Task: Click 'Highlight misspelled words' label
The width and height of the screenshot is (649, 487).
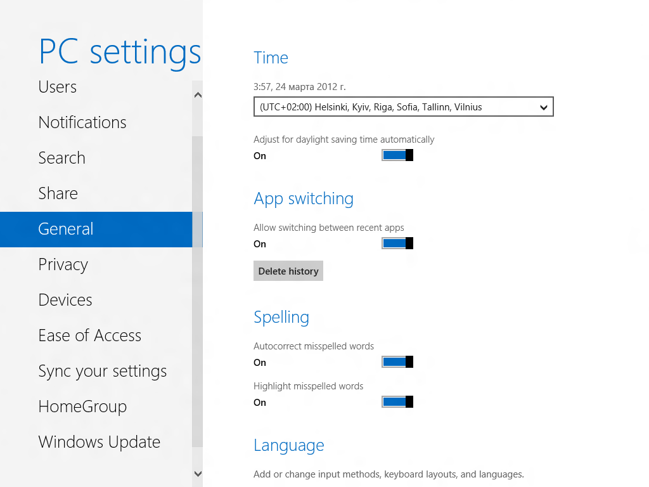Action: point(309,386)
